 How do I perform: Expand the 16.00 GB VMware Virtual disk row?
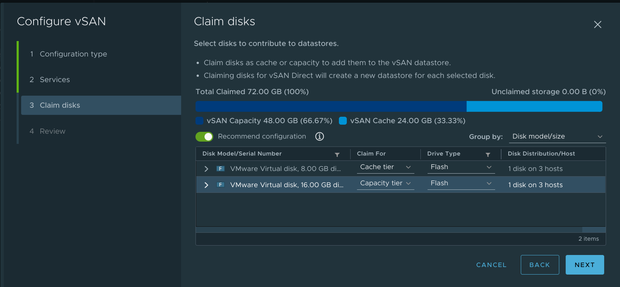click(x=206, y=185)
